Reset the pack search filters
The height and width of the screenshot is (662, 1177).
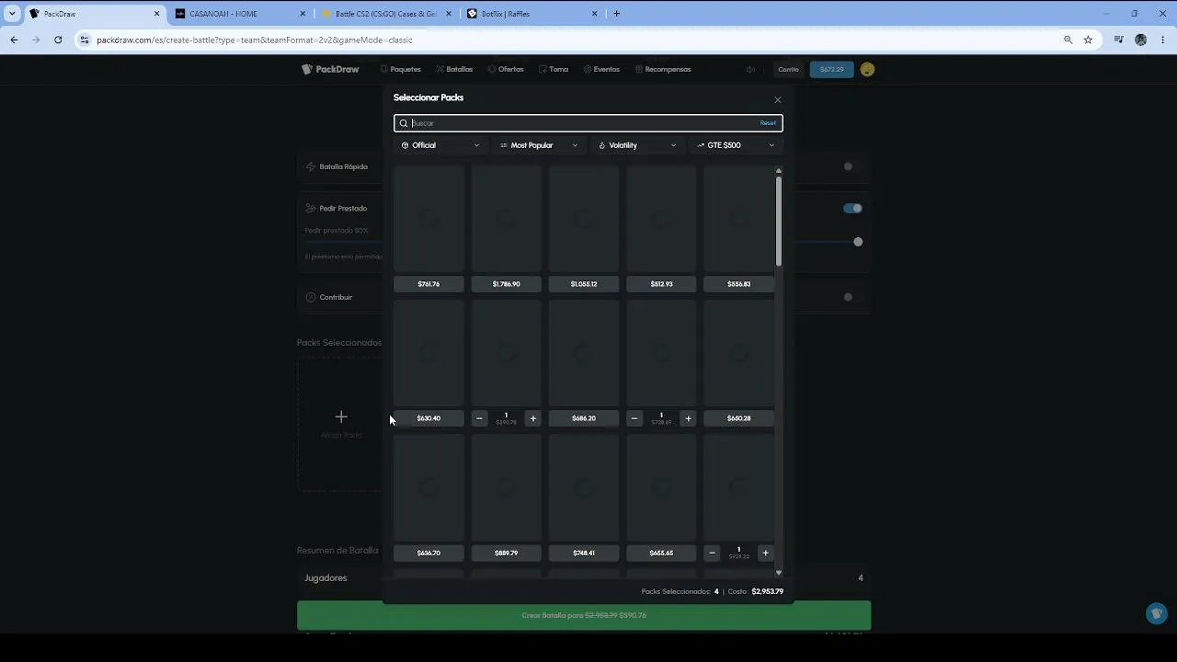tap(768, 123)
